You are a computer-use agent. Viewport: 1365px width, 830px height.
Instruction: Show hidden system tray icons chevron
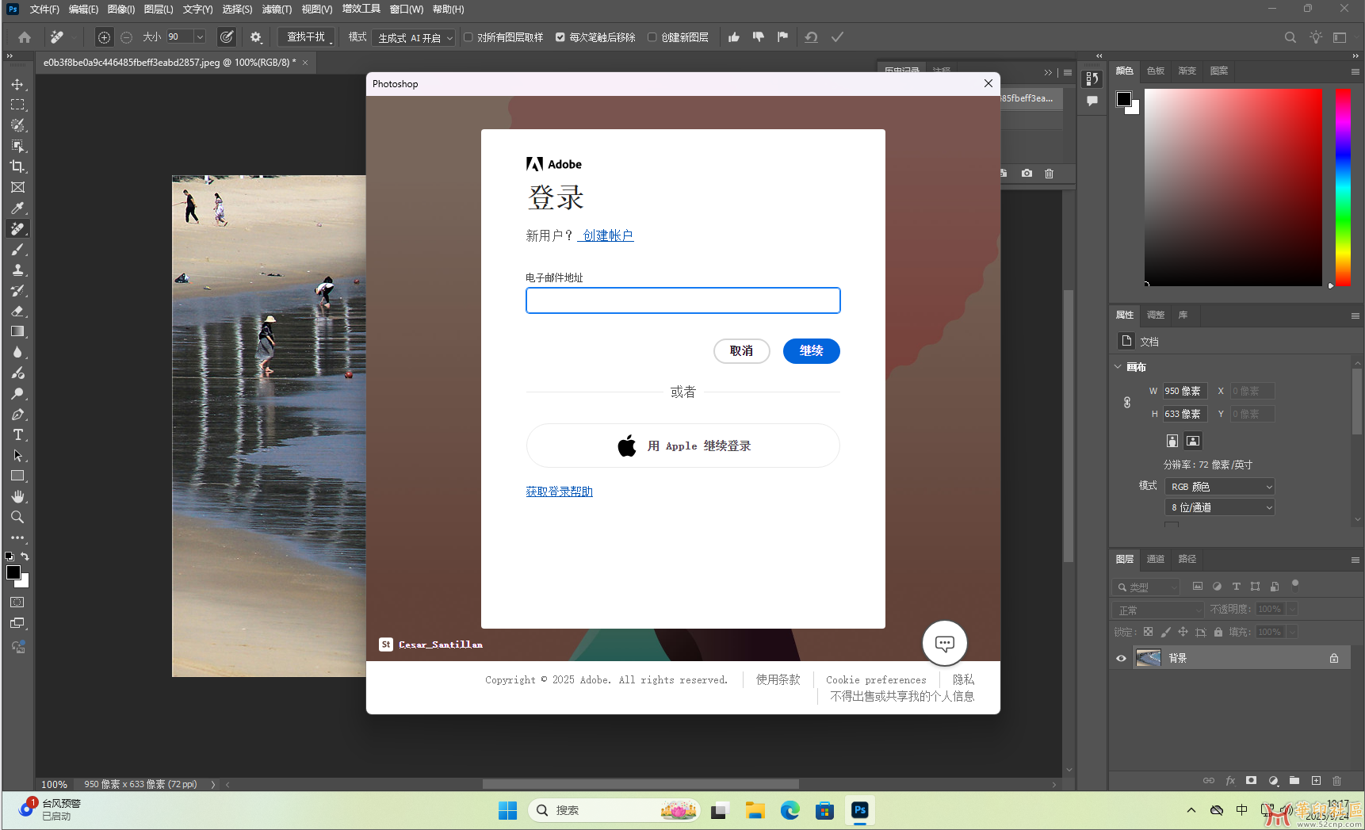[x=1191, y=810]
